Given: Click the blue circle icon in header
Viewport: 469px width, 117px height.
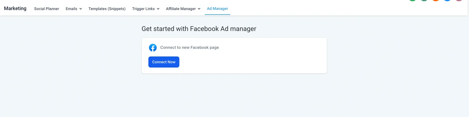Looking at the screenshot, I should [x=447, y=0].
